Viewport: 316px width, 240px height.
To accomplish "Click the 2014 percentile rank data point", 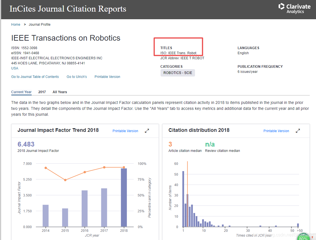I will click(46, 168).
